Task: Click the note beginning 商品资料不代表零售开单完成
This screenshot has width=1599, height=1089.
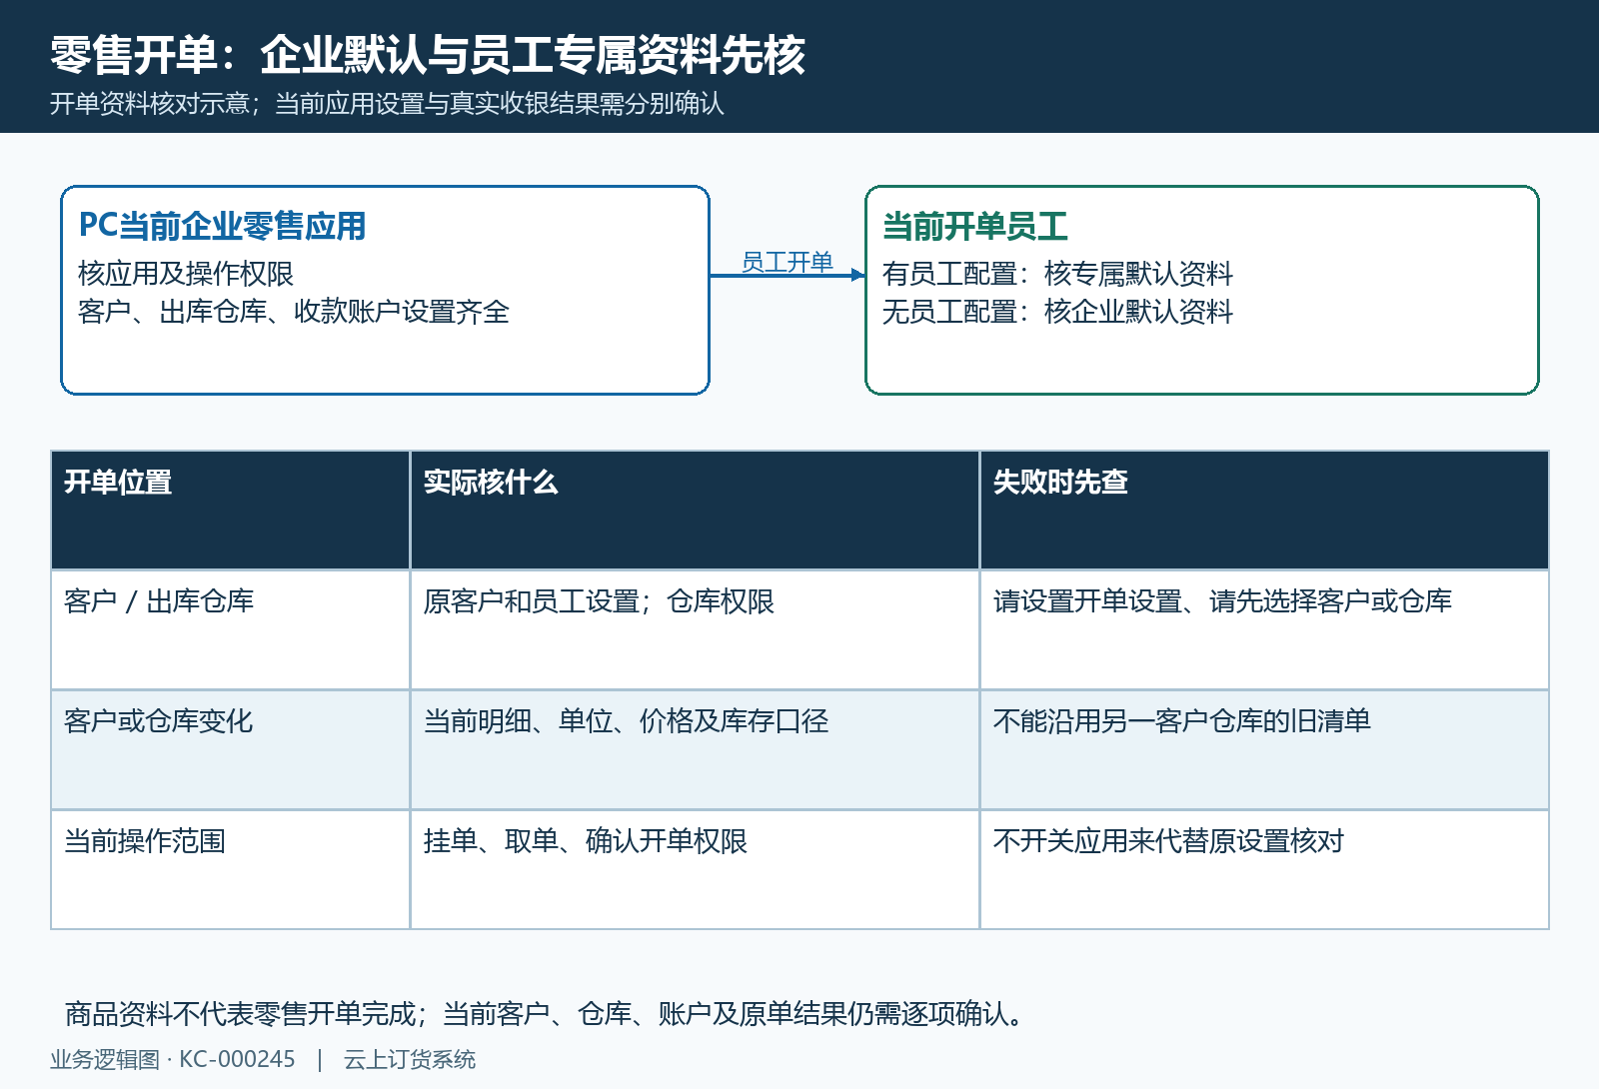Action: pos(546,1014)
